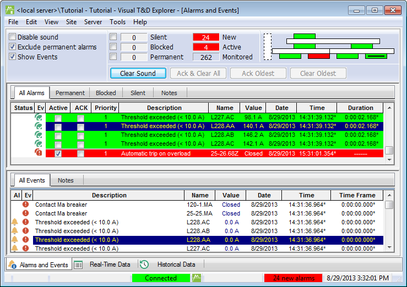Toggle Disable sound checkbox
Viewport: 407px width, 287px height.
point(13,37)
